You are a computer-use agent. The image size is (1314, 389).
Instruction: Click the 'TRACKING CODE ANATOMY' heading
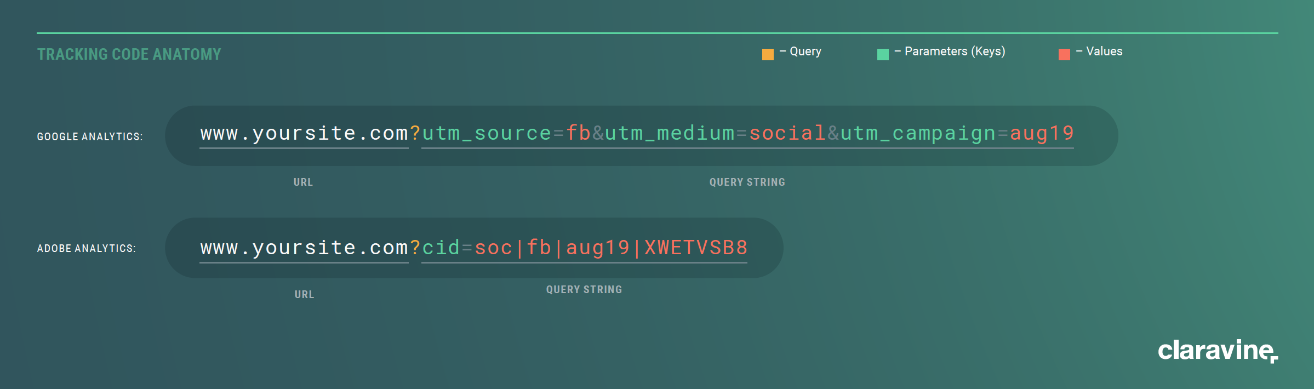click(x=129, y=54)
